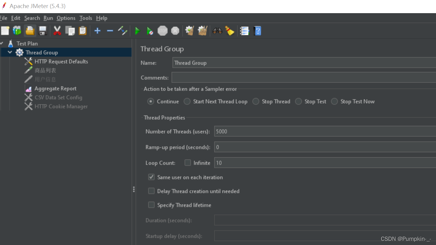
Task: Select HTTP Request Defaults in tree
Action: click(x=61, y=61)
